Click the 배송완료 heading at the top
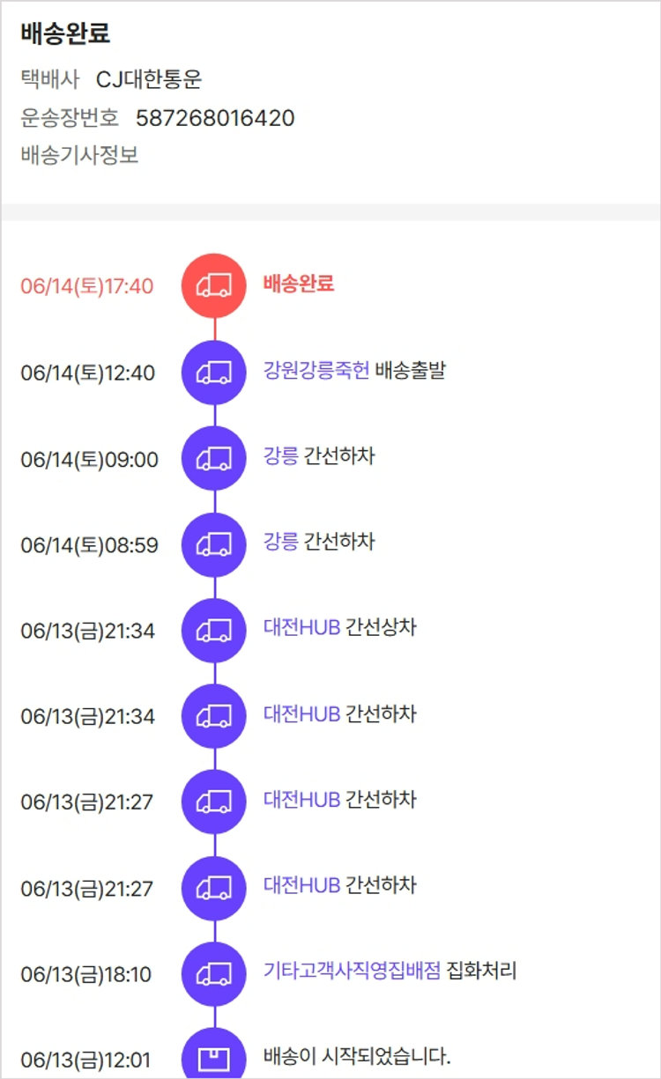This screenshot has height=1079, width=661. coord(65,33)
